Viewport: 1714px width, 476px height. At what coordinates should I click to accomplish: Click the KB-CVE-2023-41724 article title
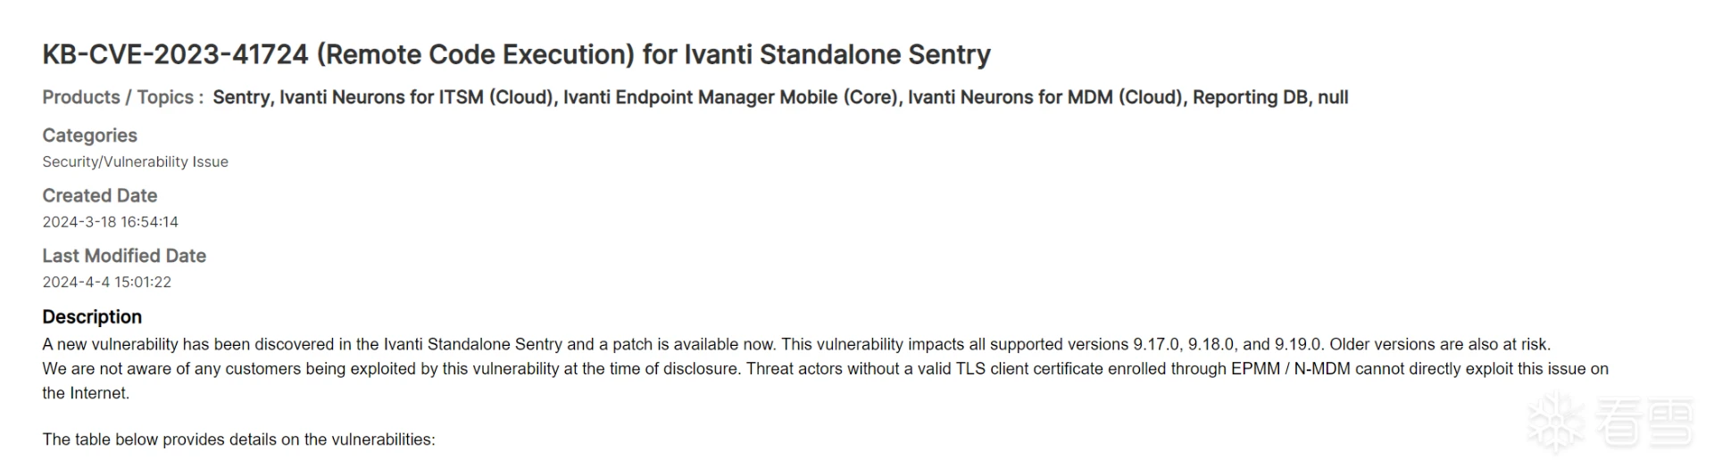516,54
